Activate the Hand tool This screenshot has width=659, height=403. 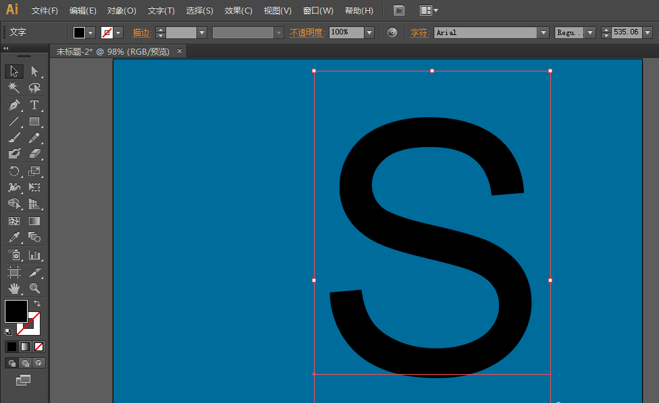(x=14, y=288)
